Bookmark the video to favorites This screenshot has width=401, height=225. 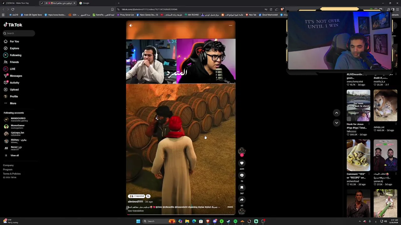[242, 187]
